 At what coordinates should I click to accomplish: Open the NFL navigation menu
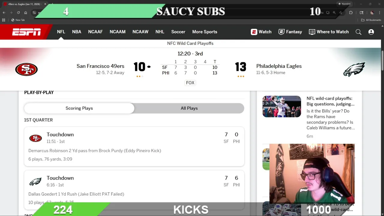point(61,32)
